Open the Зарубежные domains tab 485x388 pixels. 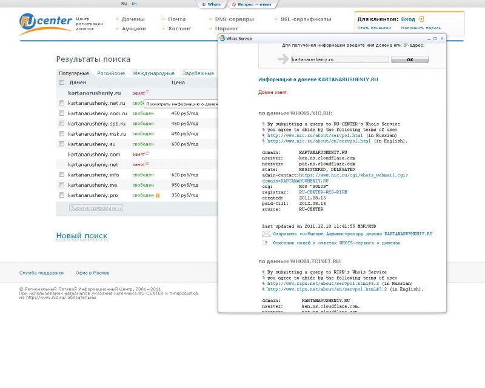tap(198, 73)
